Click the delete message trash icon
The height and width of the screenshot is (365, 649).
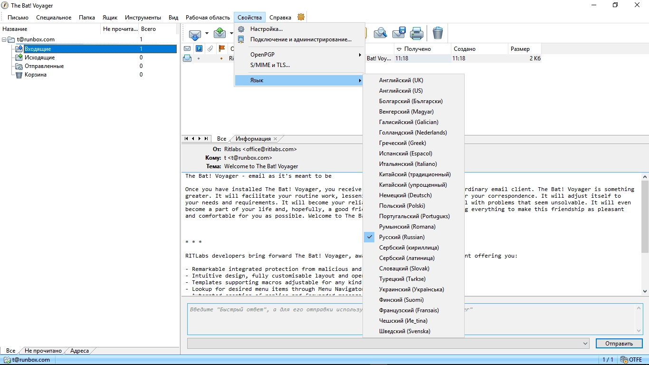[x=438, y=33]
